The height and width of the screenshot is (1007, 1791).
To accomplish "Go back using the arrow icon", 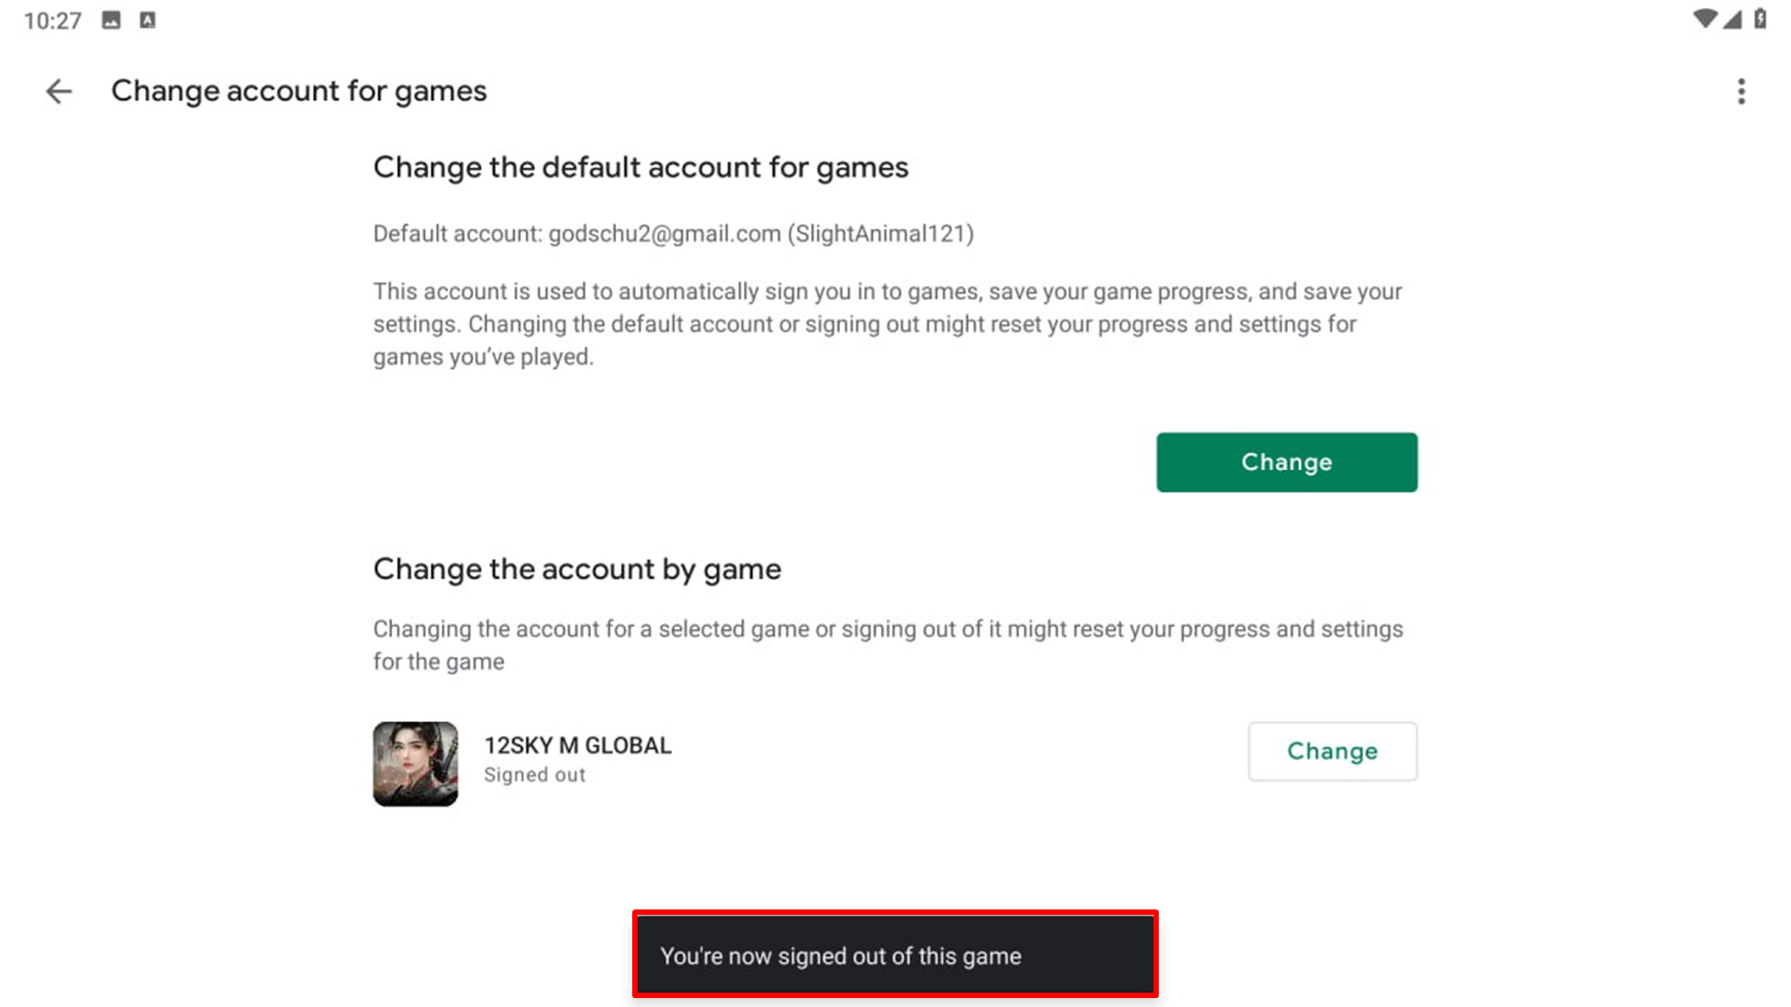I will (x=59, y=91).
